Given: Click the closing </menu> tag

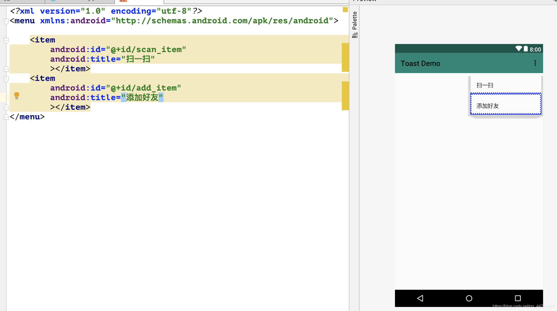Looking at the screenshot, I should coord(27,117).
